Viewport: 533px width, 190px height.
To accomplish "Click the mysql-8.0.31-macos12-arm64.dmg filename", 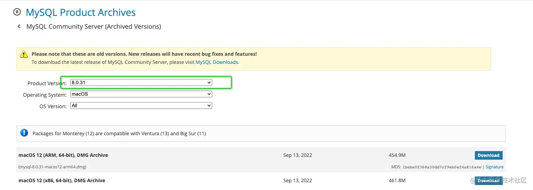I will 52,167.
